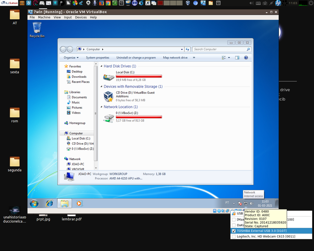The height and width of the screenshot is (251, 314).
Task: Expand the toolbar overflow chevron
Action: 194,57
